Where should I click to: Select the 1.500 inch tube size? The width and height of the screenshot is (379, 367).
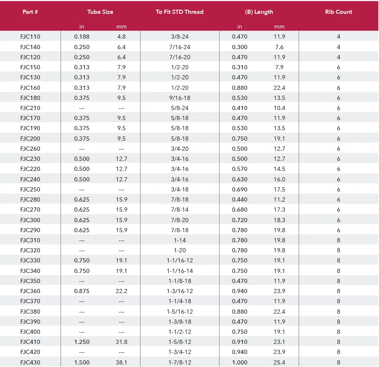[x=82, y=362]
